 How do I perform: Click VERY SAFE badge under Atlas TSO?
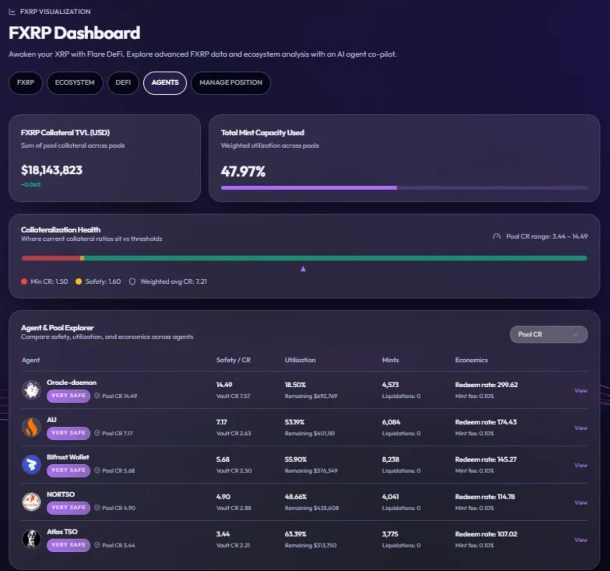point(68,545)
